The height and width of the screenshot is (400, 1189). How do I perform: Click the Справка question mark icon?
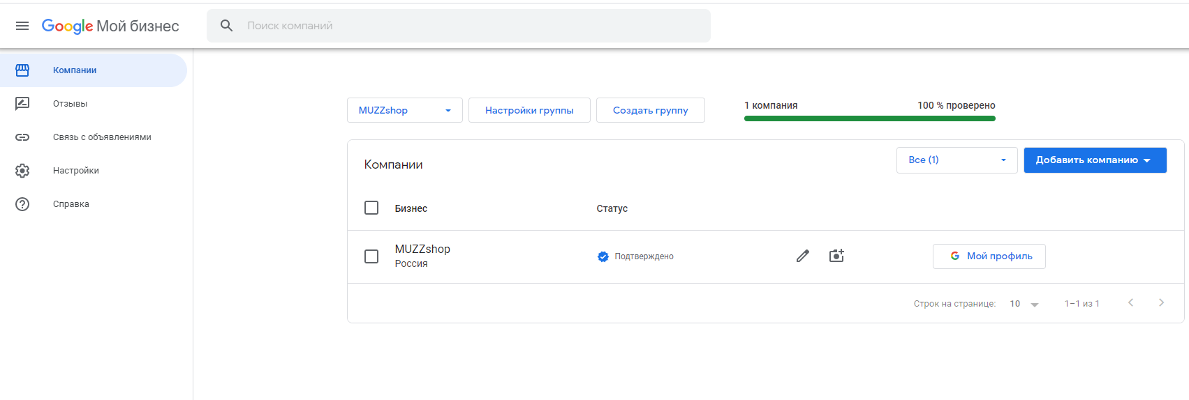[22, 204]
